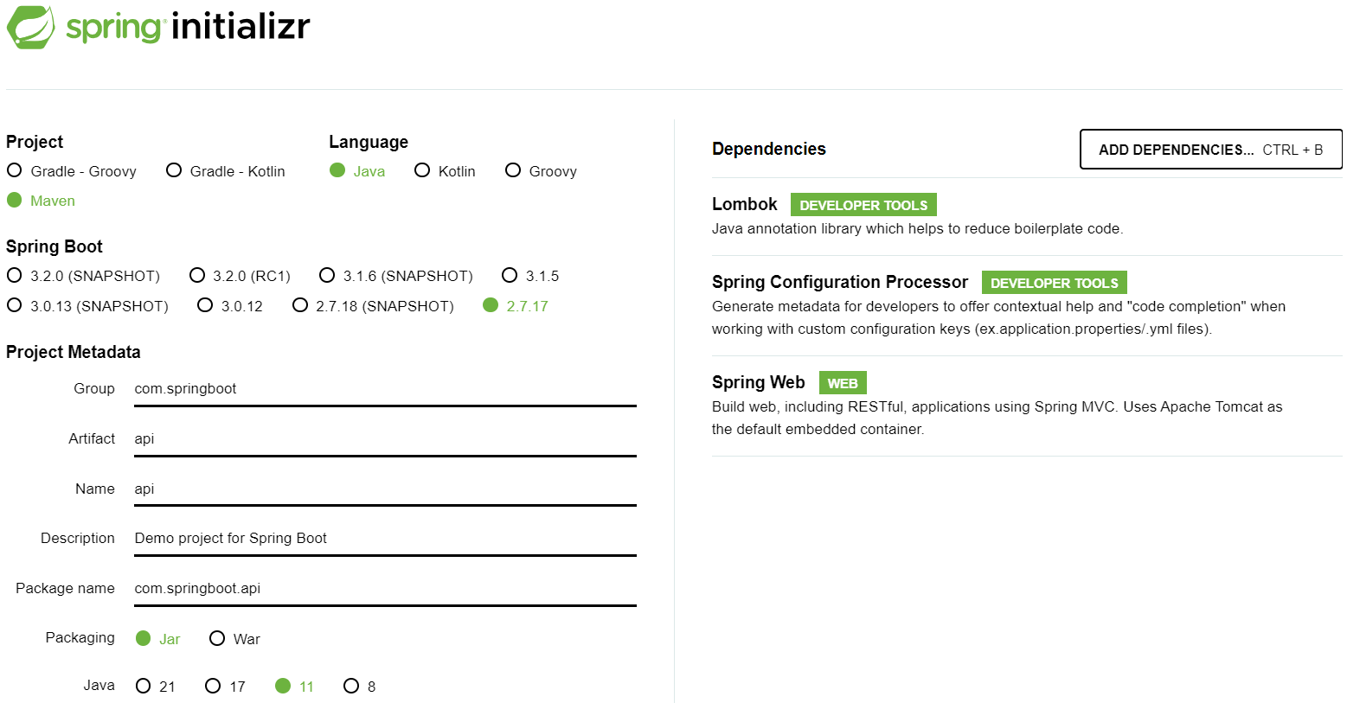
Task: Edit the Artifact input field
Action: [x=385, y=439]
